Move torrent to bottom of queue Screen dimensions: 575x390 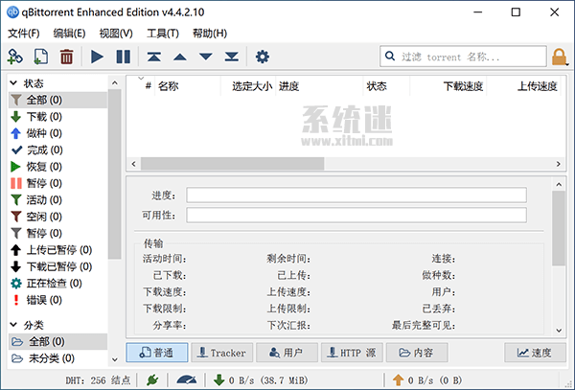pos(231,57)
